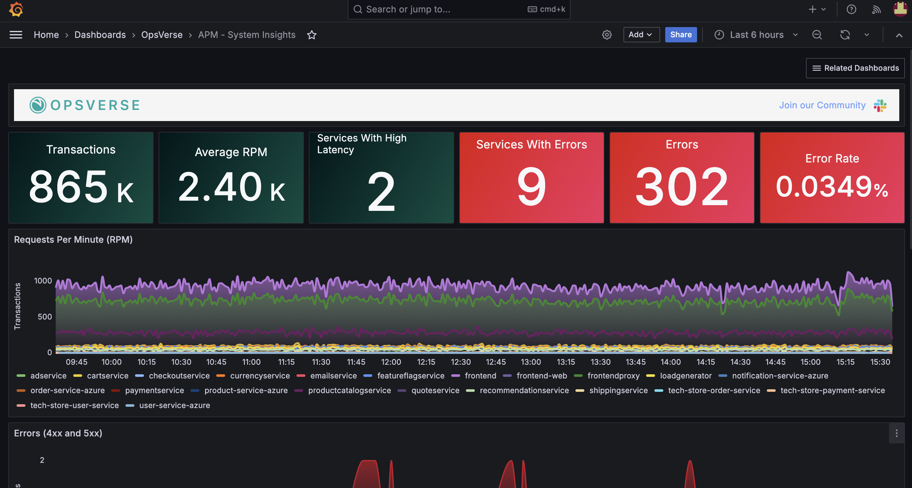
Task: Toggle frontend-web series in legend
Action: point(542,376)
